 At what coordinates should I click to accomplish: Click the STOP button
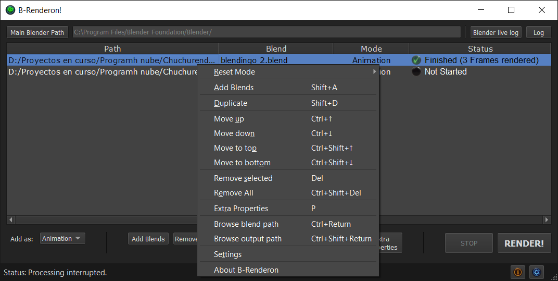pyautogui.click(x=469, y=243)
